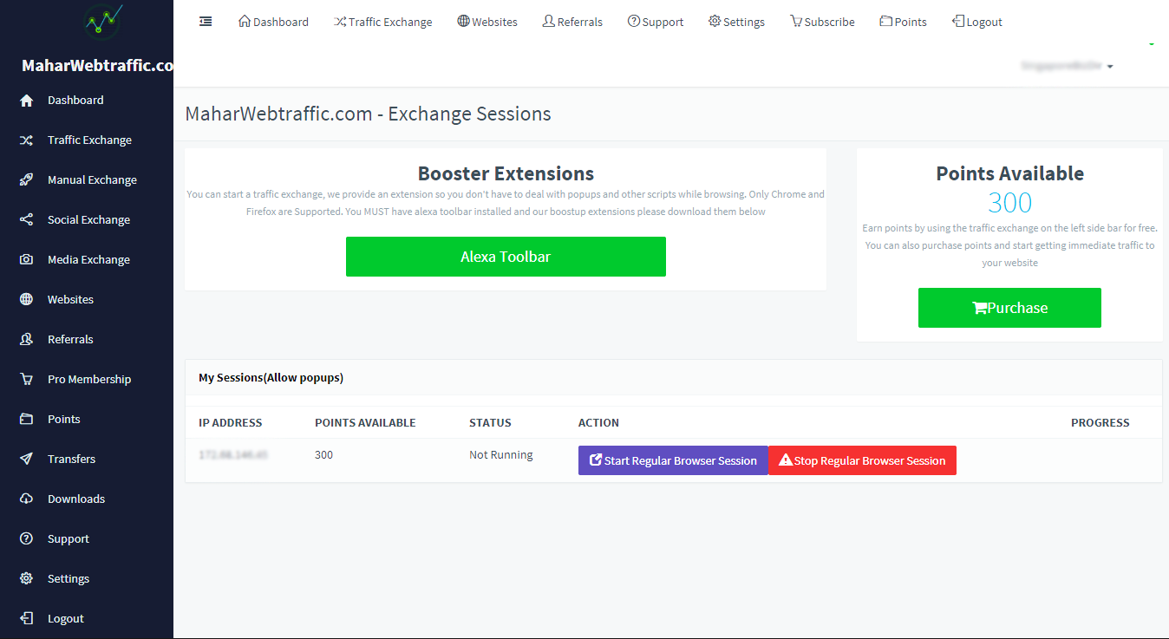The height and width of the screenshot is (639, 1169).
Task: Click the IP ADDRESS column header
Action: pos(230,423)
